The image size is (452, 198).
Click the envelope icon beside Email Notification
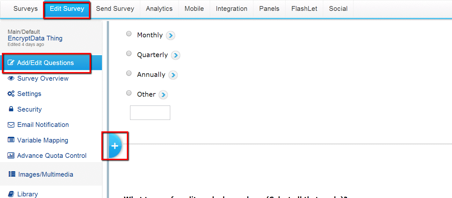(x=11, y=125)
